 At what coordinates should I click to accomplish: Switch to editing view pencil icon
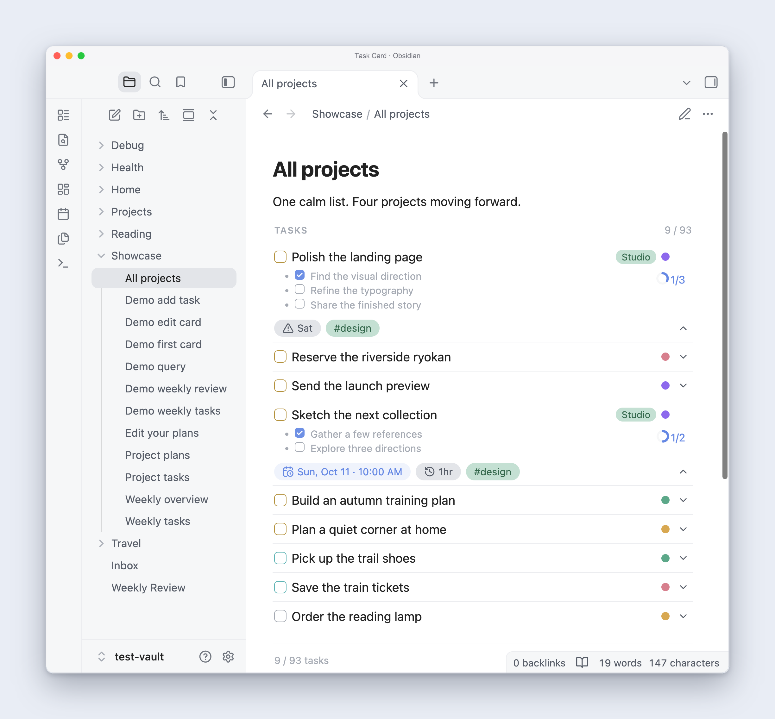point(685,114)
